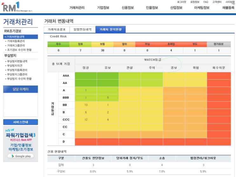Click the red 부실 rating header
Viewport: 236px width, 177px height.
point(147,44)
